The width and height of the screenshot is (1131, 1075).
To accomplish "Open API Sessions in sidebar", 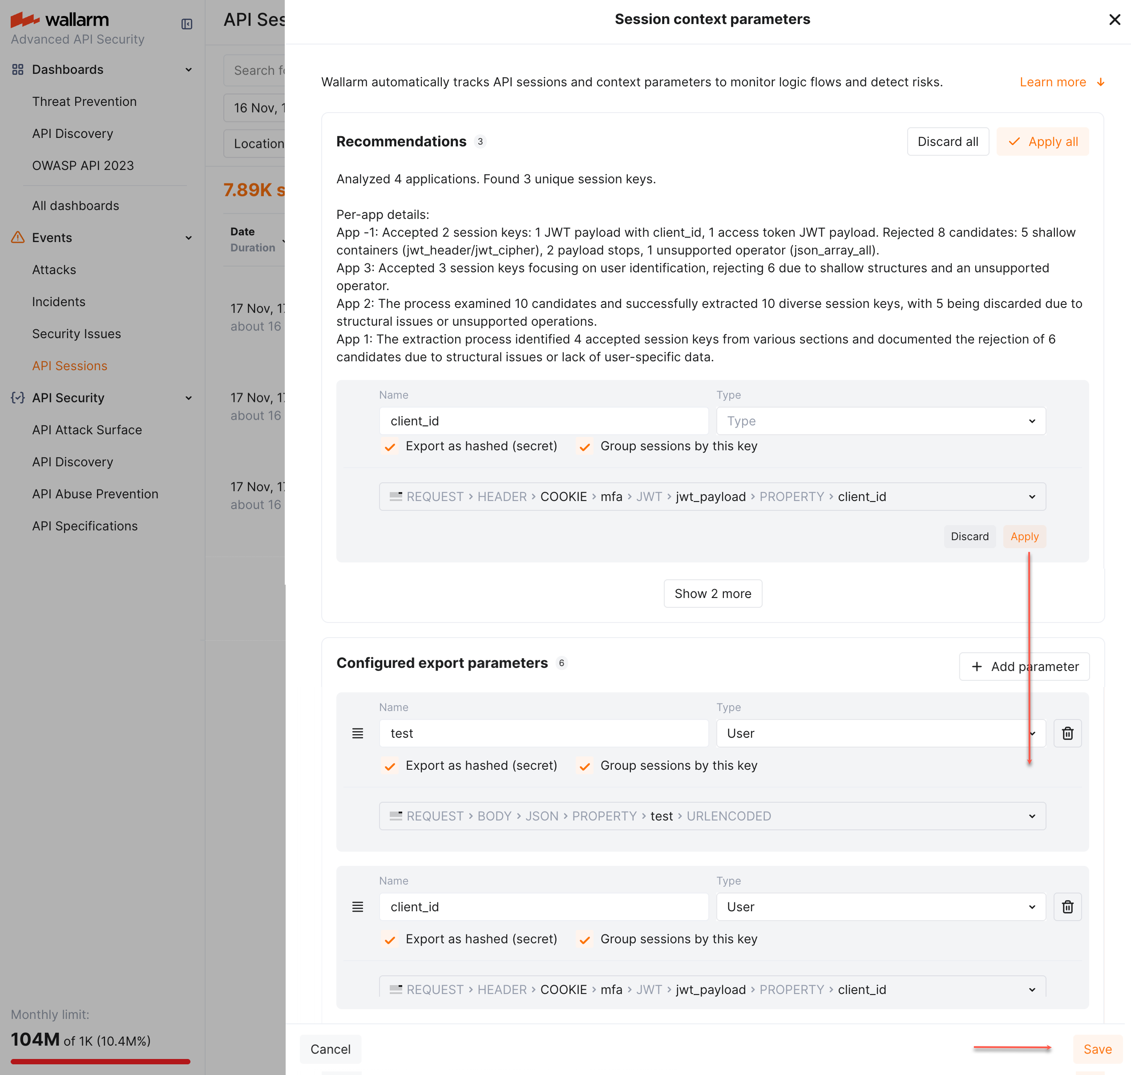I will click(x=70, y=366).
